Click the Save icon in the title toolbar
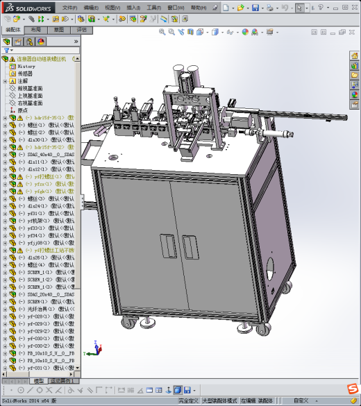361x406 pixels. (x=255, y=8)
